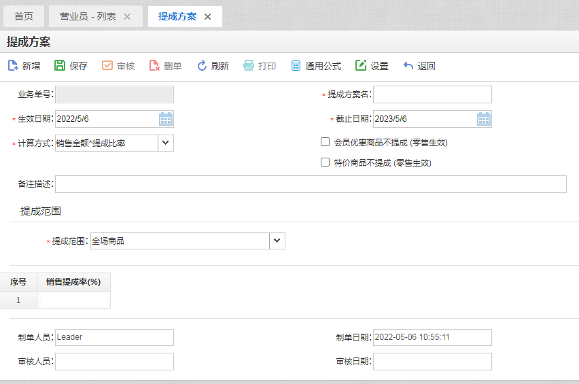Click the 返回 button label
This screenshot has width=579, height=384.
[427, 66]
